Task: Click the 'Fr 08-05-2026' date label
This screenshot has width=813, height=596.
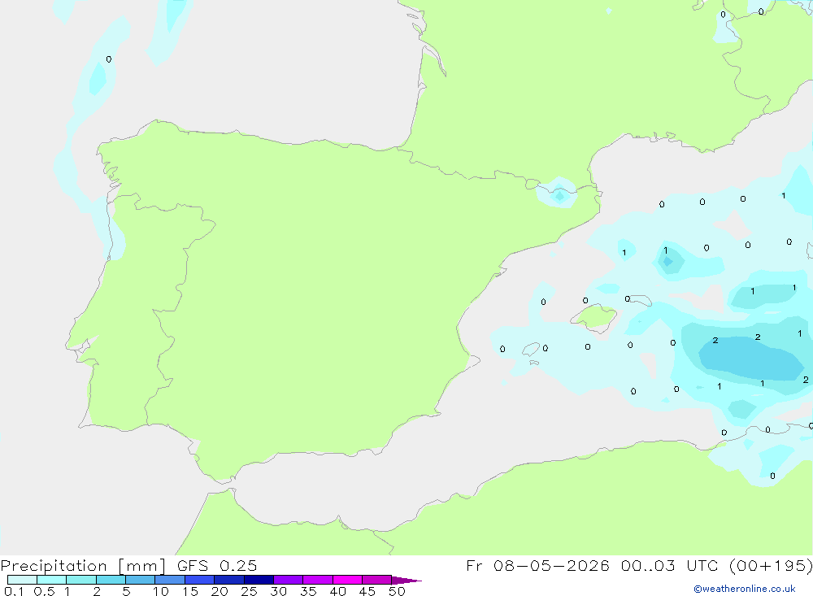Action: tap(537, 566)
